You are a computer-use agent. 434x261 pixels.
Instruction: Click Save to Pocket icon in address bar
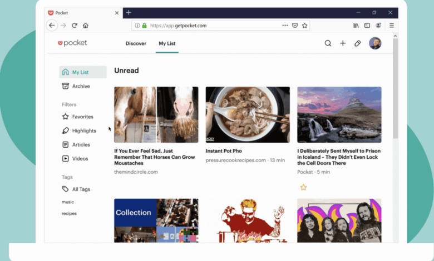point(295,26)
